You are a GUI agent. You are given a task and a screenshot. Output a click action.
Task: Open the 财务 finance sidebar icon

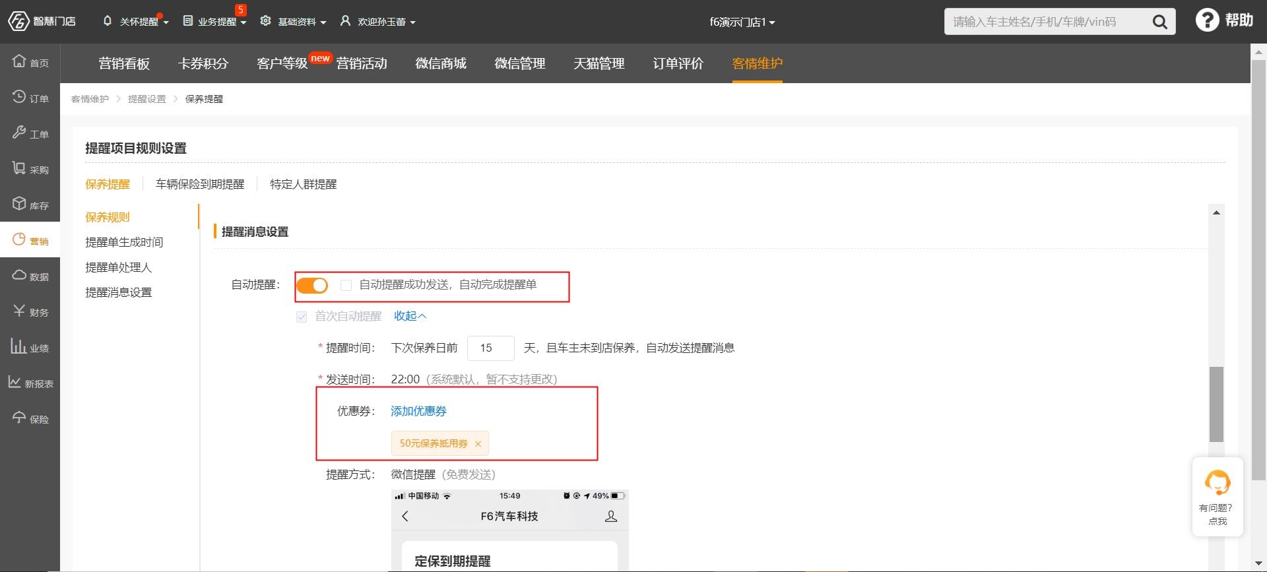19,311
